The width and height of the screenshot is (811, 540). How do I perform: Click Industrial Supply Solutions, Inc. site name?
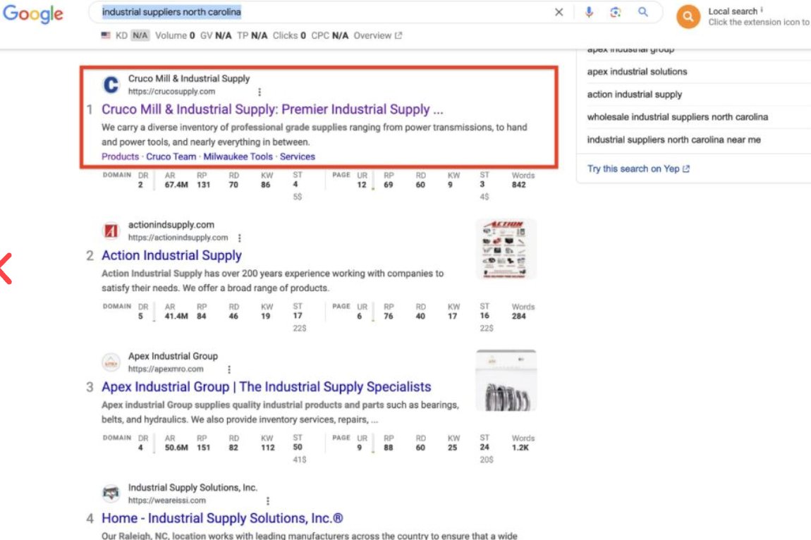(x=193, y=487)
